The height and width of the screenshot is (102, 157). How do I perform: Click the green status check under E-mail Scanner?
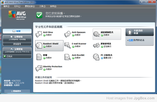point(73,47)
